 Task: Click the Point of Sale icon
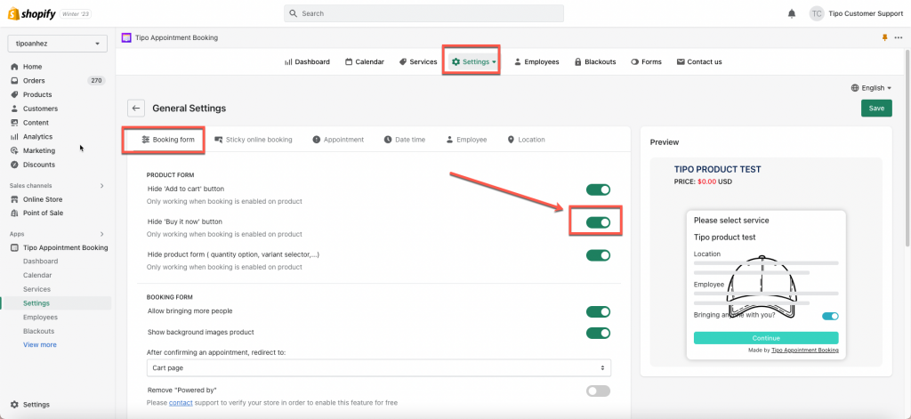click(x=14, y=214)
